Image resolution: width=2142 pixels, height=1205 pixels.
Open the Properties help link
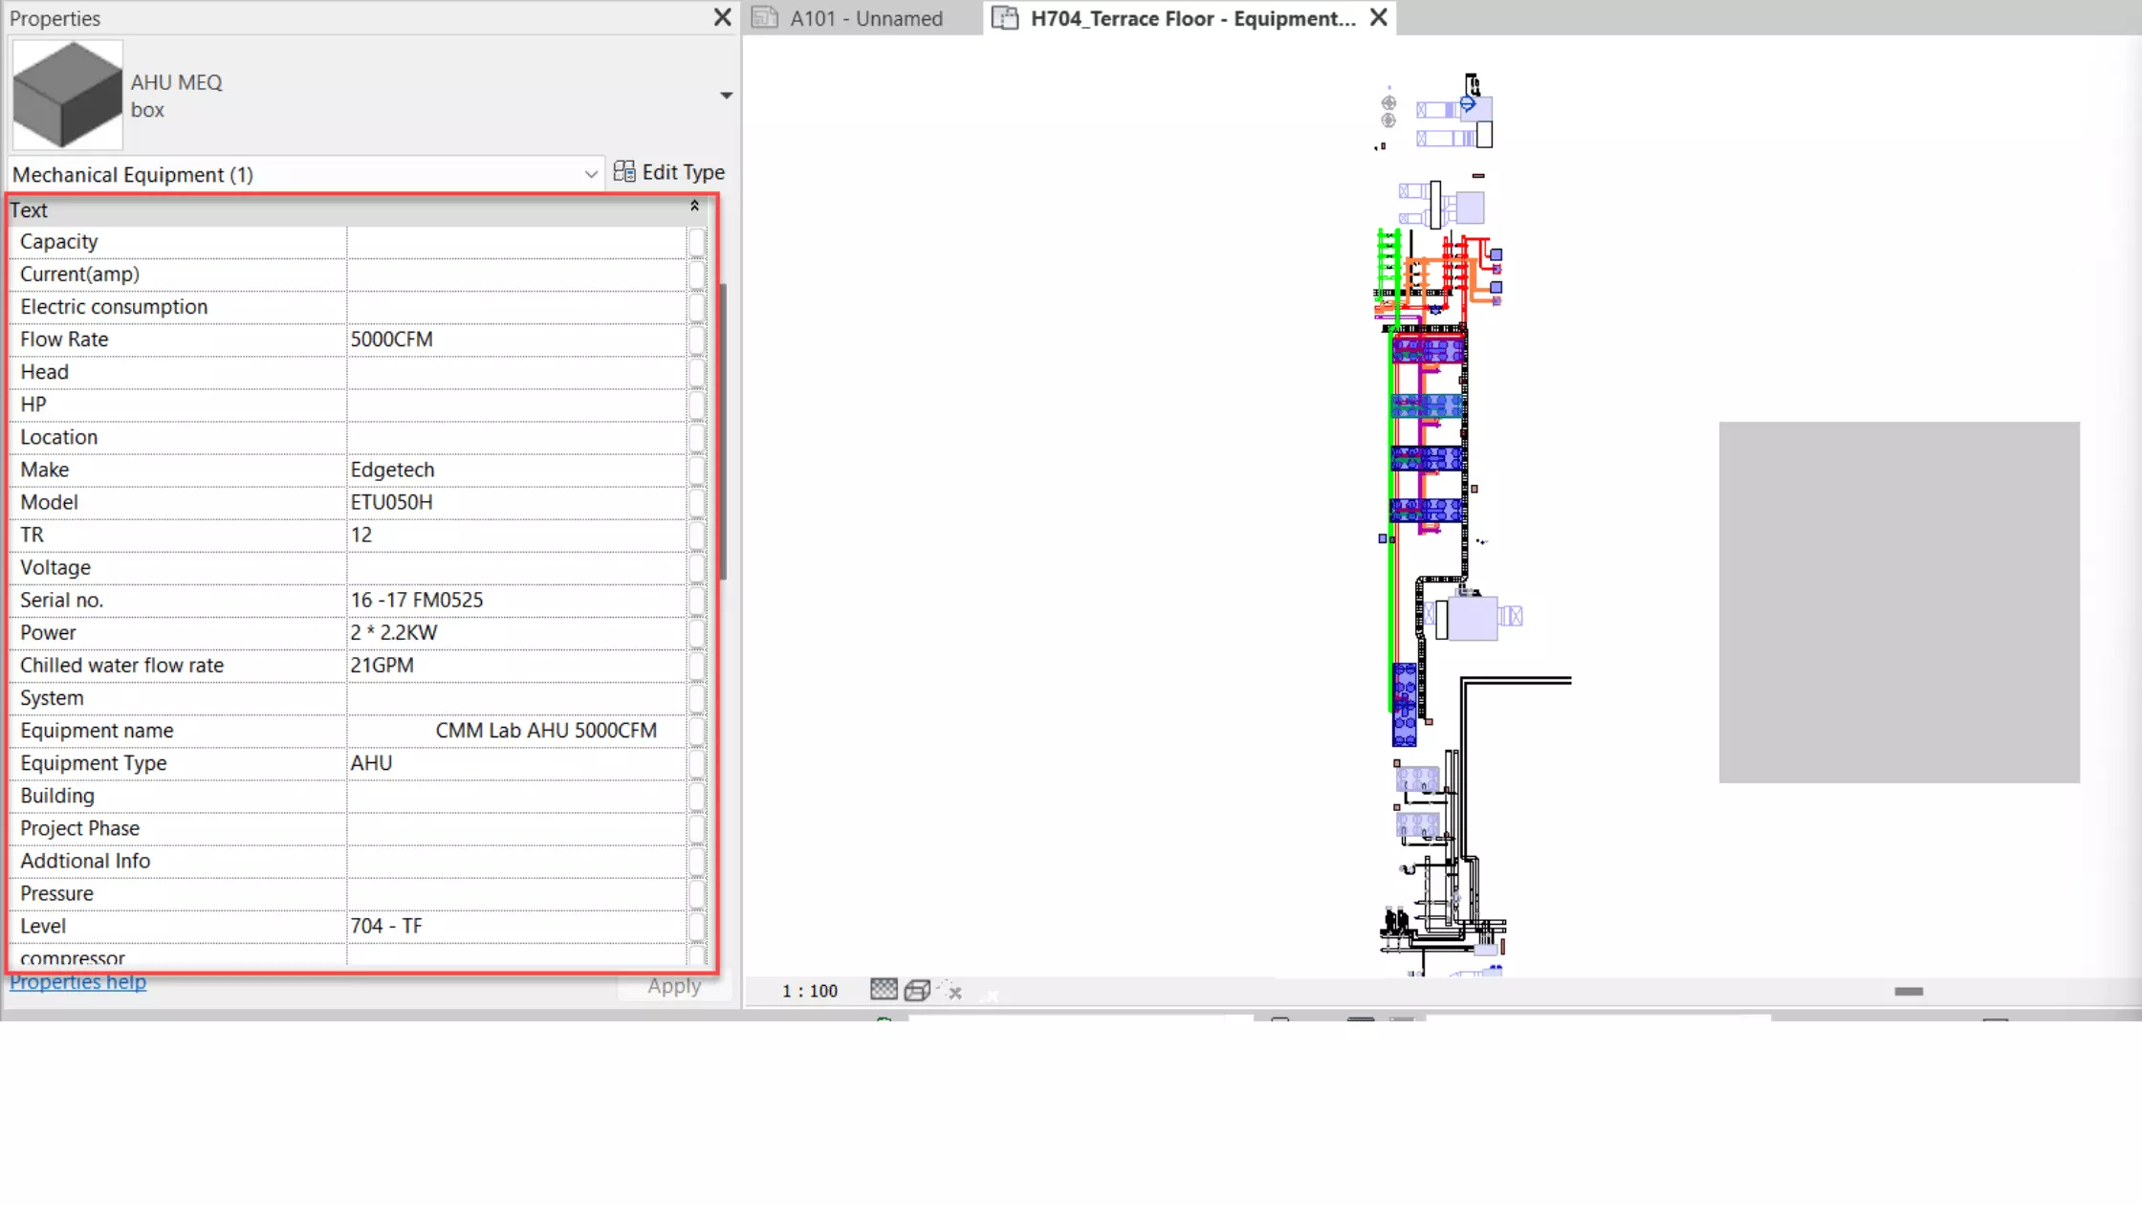click(78, 982)
